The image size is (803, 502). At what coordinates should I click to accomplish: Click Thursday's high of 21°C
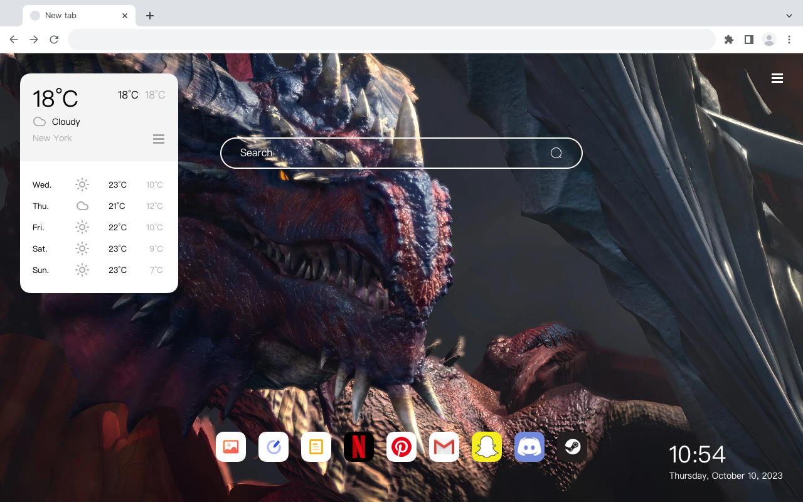117,206
